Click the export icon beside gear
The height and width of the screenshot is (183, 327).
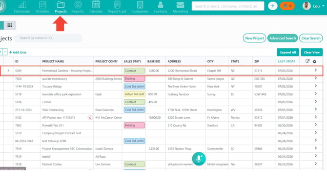(x=307, y=61)
